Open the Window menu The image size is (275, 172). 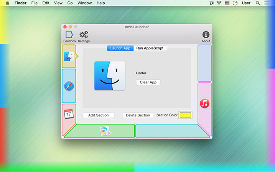point(84,3)
